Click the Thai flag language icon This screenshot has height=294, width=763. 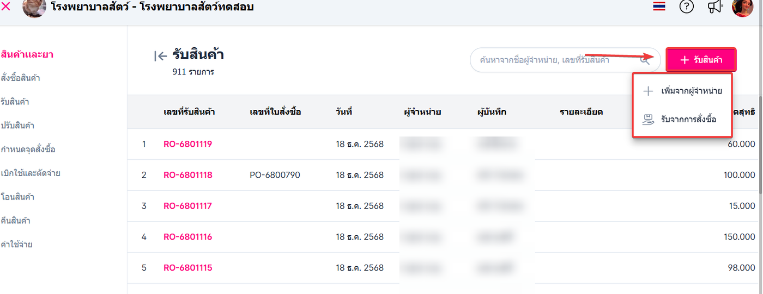(659, 7)
